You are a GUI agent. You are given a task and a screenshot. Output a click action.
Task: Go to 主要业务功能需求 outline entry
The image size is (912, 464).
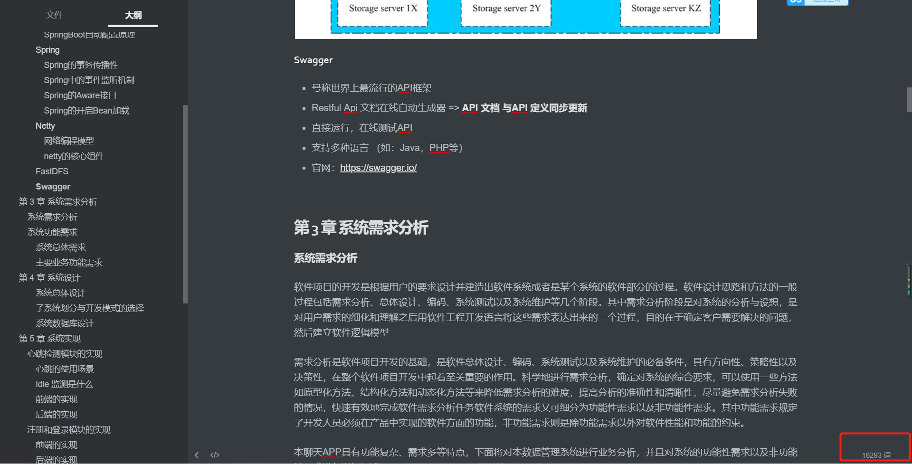[69, 263]
